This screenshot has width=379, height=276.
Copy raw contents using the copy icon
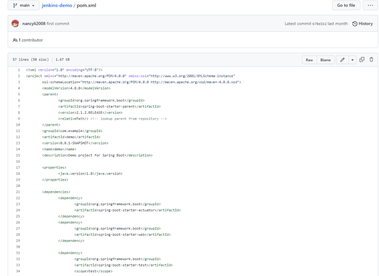pyautogui.click(x=362, y=60)
